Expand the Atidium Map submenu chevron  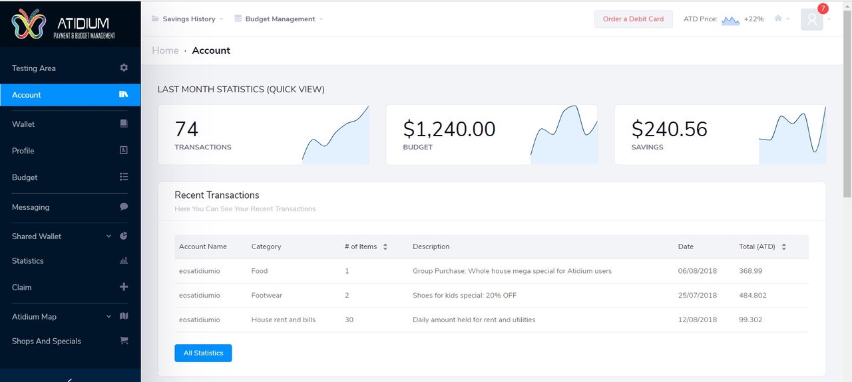pyautogui.click(x=108, y=317)
